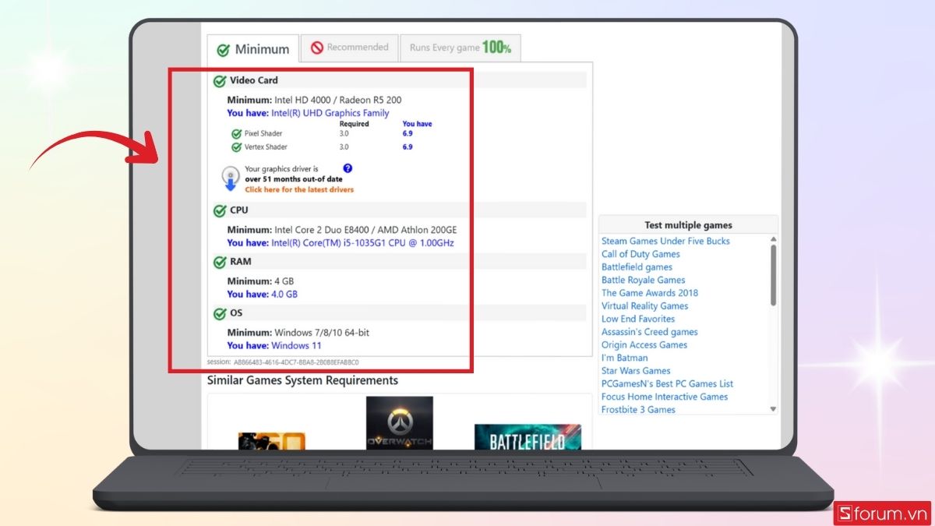This screenshot has width=935, height=526.
Task: Open Frostbite 3 Games list
Action: [x=638, y=410]
